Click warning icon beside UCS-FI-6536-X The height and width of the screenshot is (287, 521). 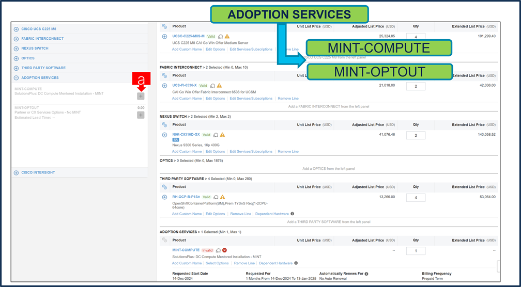click(x=219, y=86)
